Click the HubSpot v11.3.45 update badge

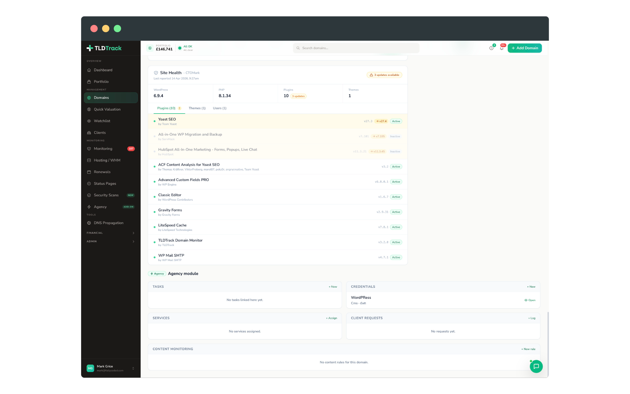pyautogui.click(x=377, y=152)
